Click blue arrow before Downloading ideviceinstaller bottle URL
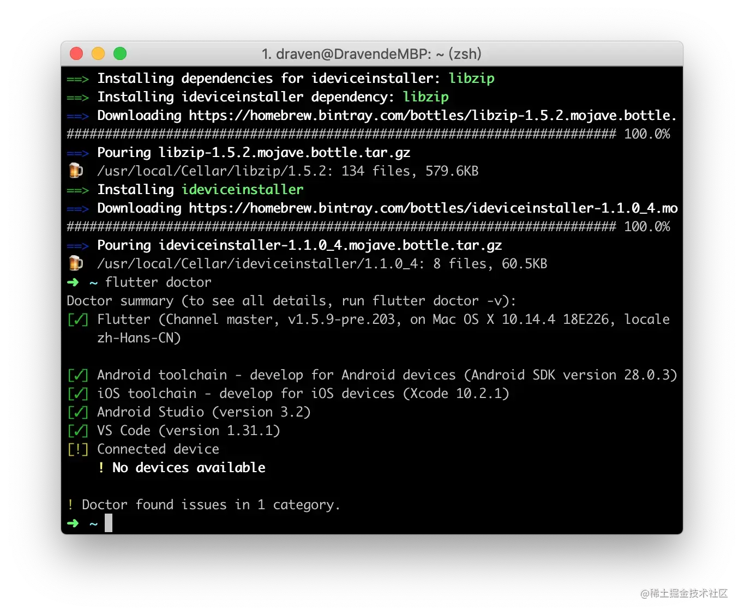This screenshot has height=615, width=744. (x=77, y=209)
